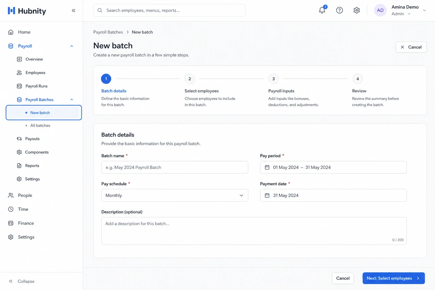The image size is (435, 290).
Task: Go to step 4 Review
Action: 358,79
